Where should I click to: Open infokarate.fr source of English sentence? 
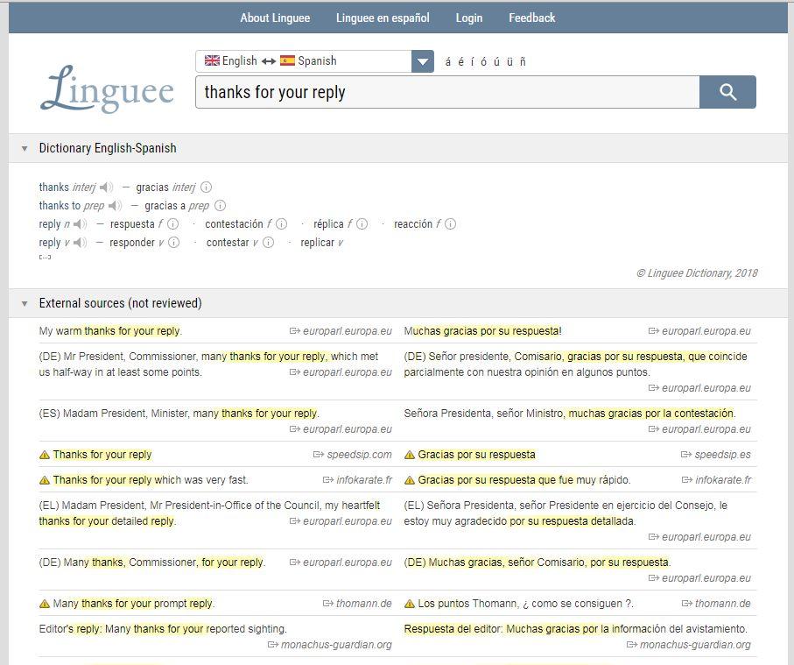tap(364, 479)
